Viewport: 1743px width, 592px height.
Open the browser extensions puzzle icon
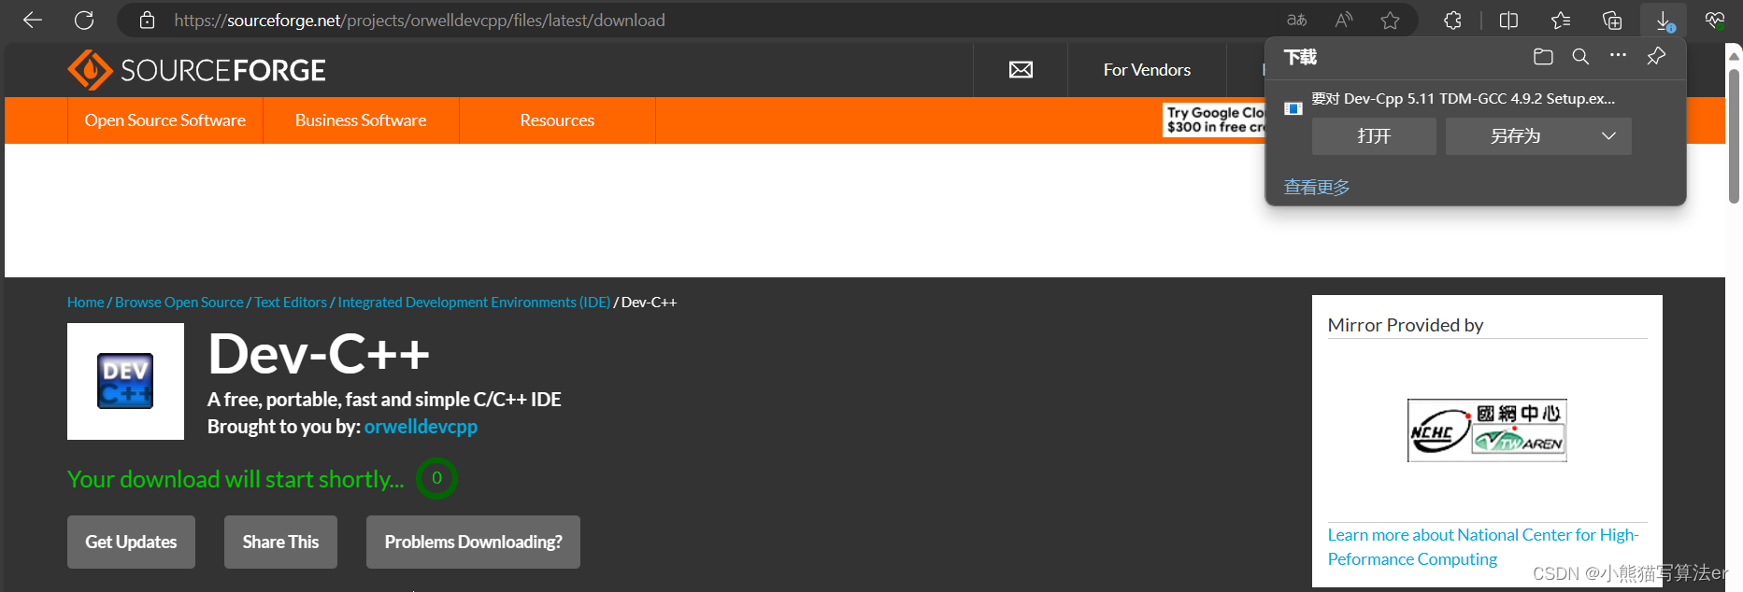tap(1452, 20)
